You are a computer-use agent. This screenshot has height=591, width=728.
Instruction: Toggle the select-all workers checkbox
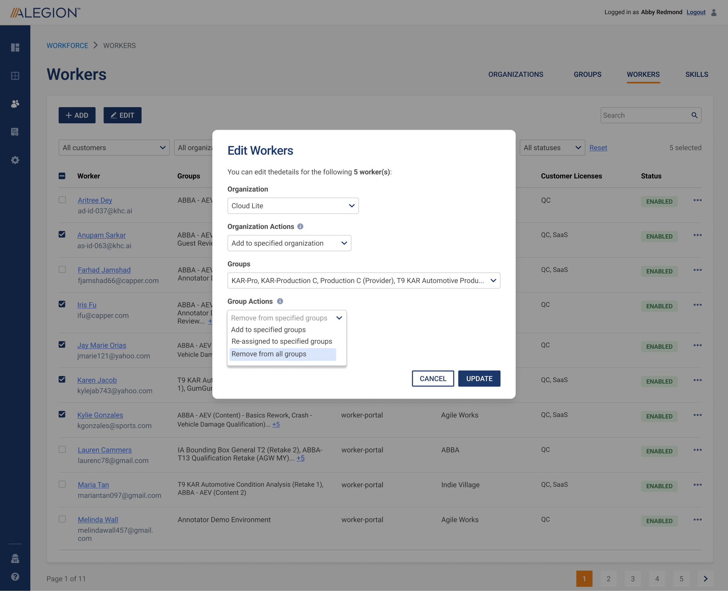(x=62, y=176)
